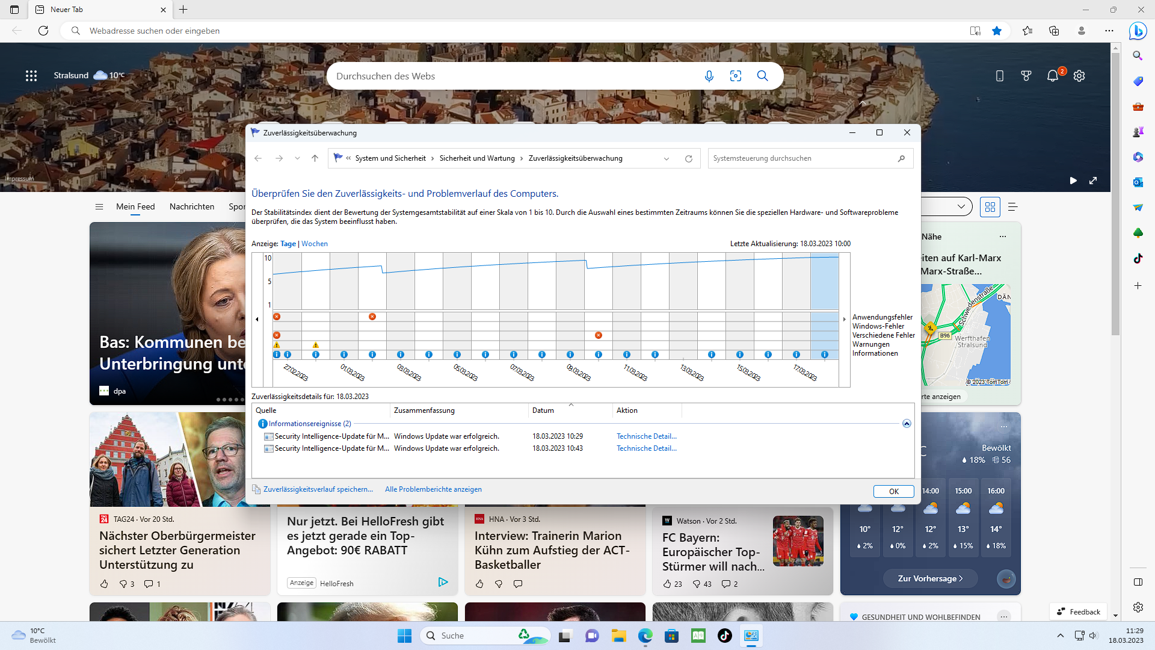
Task: Open visual search with the camera icon
Action: 736,76
